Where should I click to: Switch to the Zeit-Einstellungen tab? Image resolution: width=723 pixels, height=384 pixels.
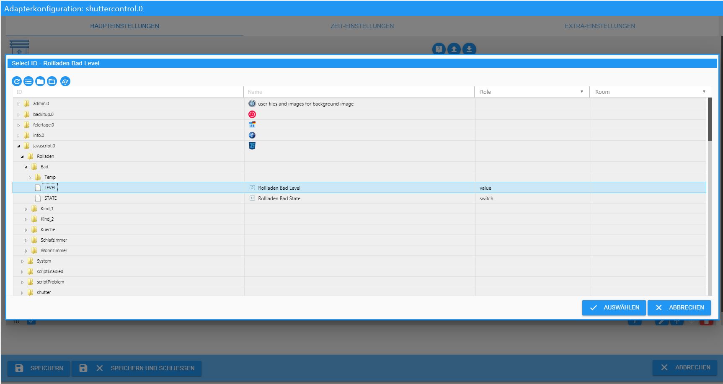362,26
